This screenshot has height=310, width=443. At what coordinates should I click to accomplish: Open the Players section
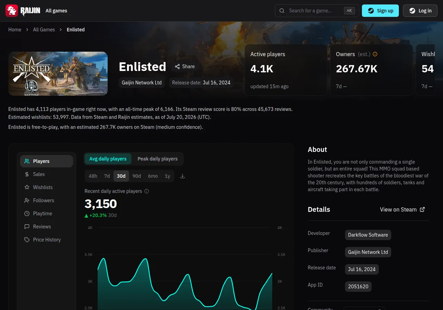47,161
